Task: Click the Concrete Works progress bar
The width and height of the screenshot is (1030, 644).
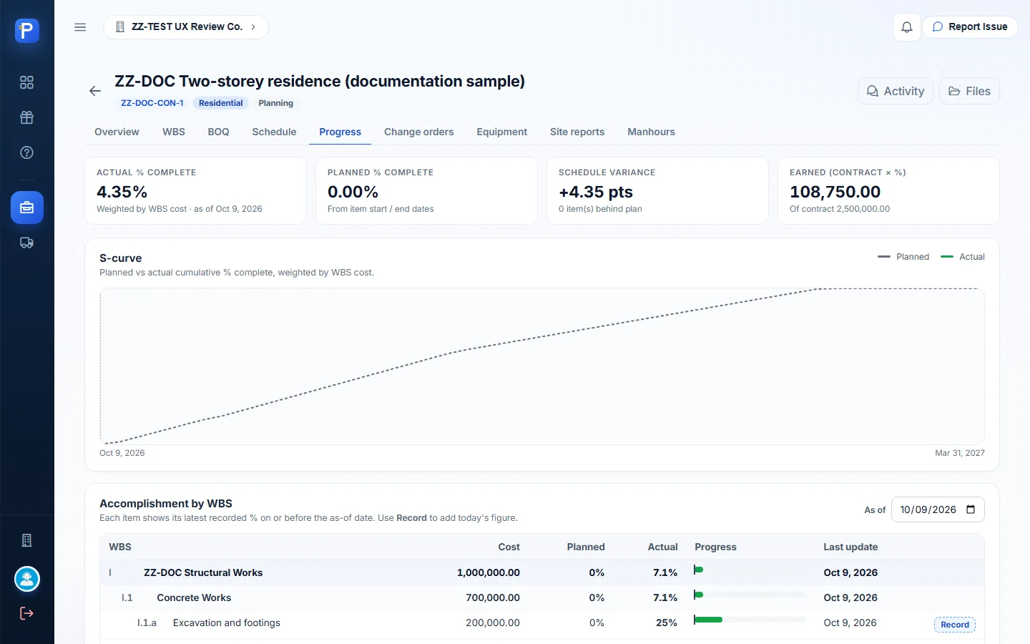Action: coord(750,595)
